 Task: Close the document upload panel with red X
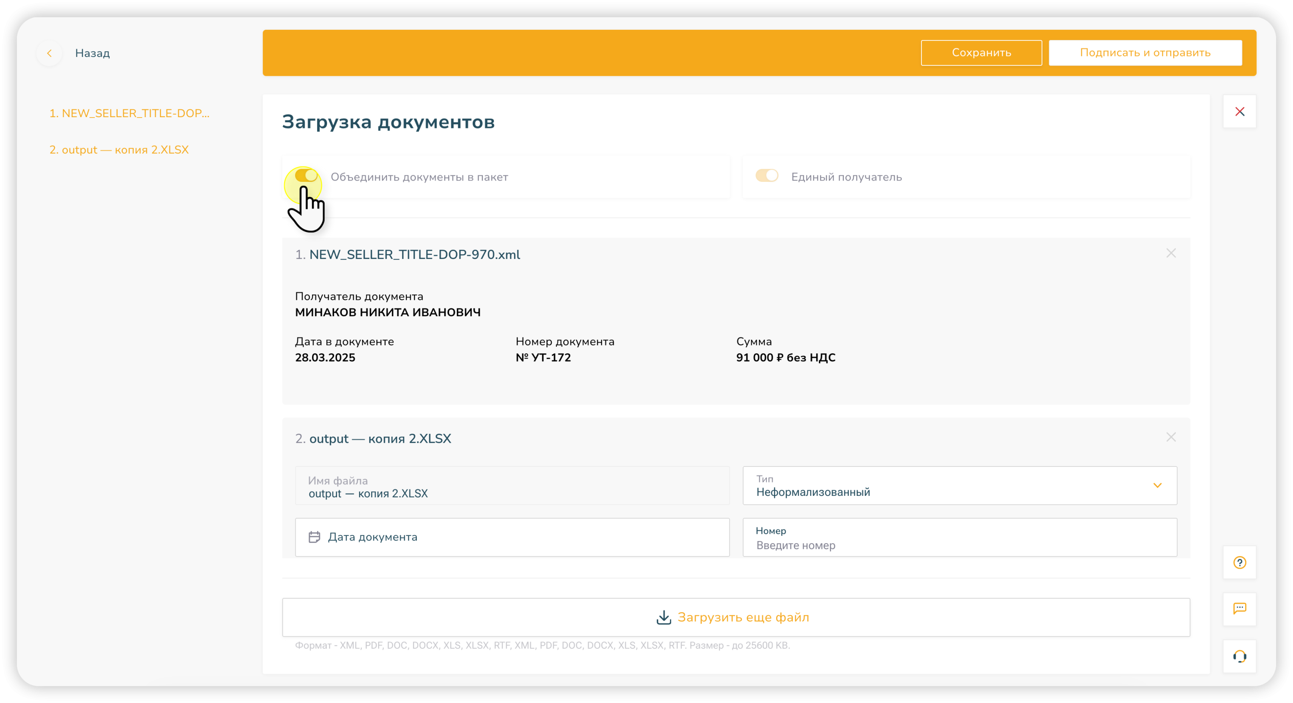(1239, 112)
